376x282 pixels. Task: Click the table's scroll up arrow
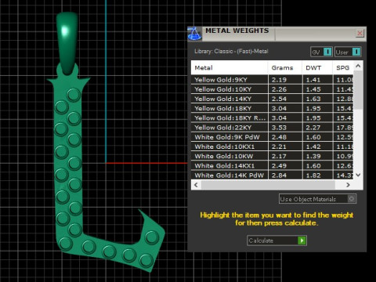(358, 66)
